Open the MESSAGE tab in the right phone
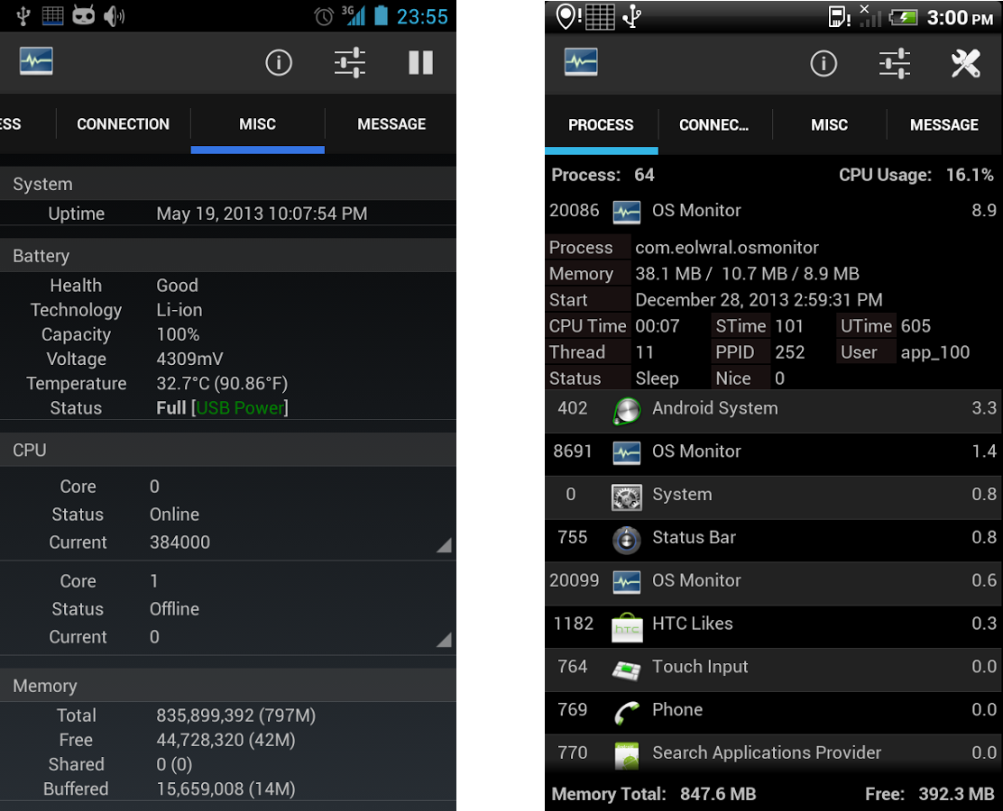The image size is (1003, 811). tap(944, 124)
